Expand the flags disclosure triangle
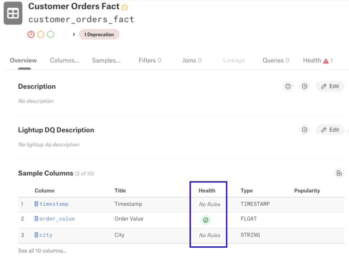 coord(74,35)
